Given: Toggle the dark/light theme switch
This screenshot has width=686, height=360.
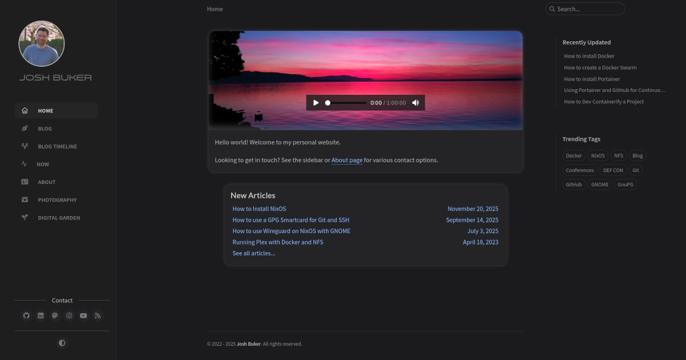Looking at the screenshot, I should pyautogui.click(x=62, y=343).
